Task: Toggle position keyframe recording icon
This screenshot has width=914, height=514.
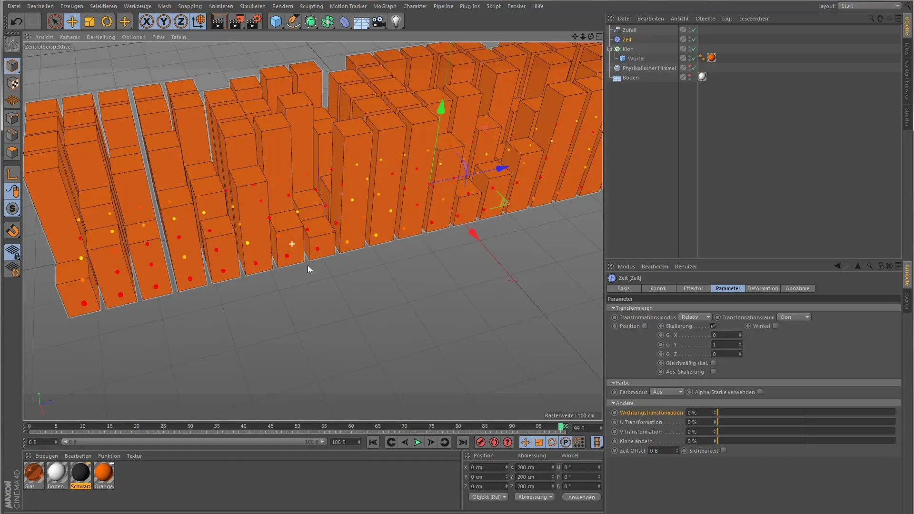Action: tap(526, 442)
